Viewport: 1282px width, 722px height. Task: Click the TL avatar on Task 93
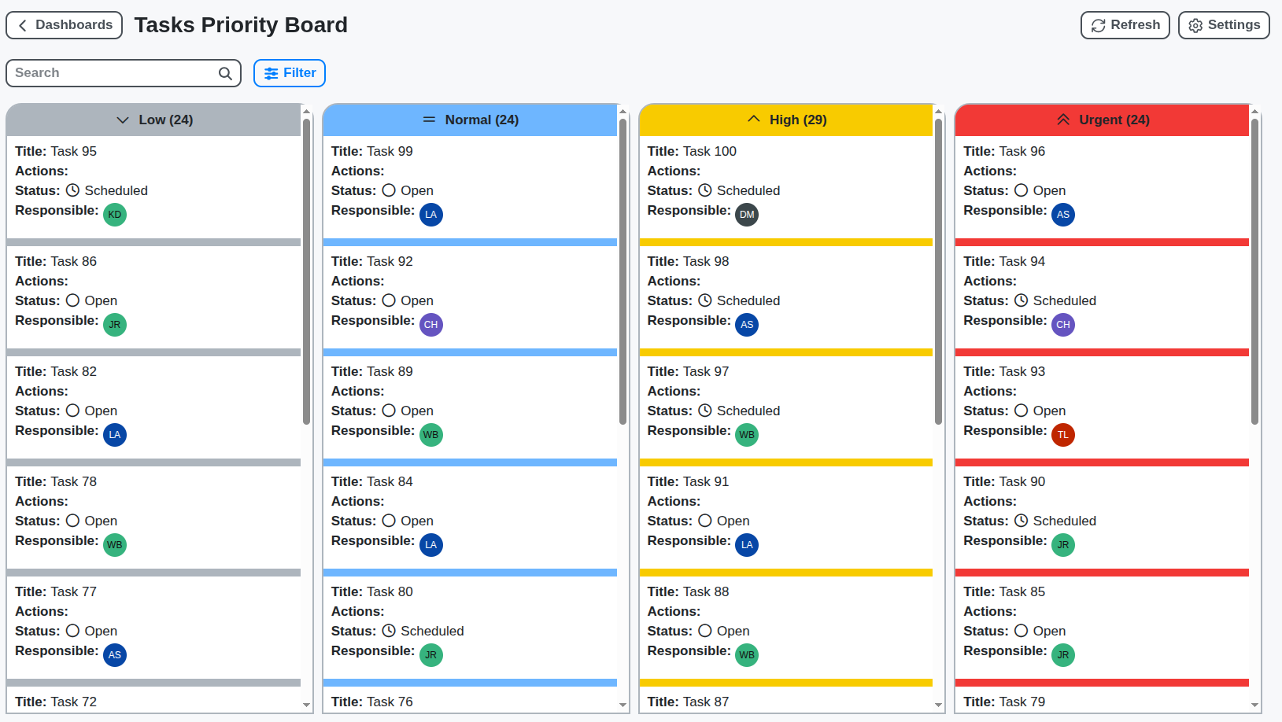pyautogui.click(x=1063, y=434)
